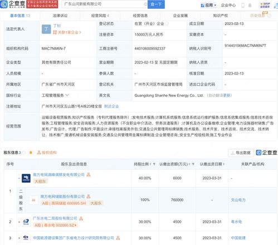This screenshot has width=278, height=245.
Task: Click the filter icon in 认缴出资额 column
Action: click(x=193, y=164)
